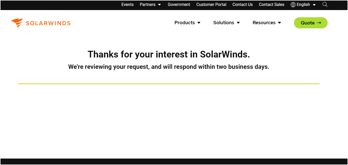This screenshot has width=348, height=165.
Task: Go to Customer Portal
Action: (x=211, y=5)
